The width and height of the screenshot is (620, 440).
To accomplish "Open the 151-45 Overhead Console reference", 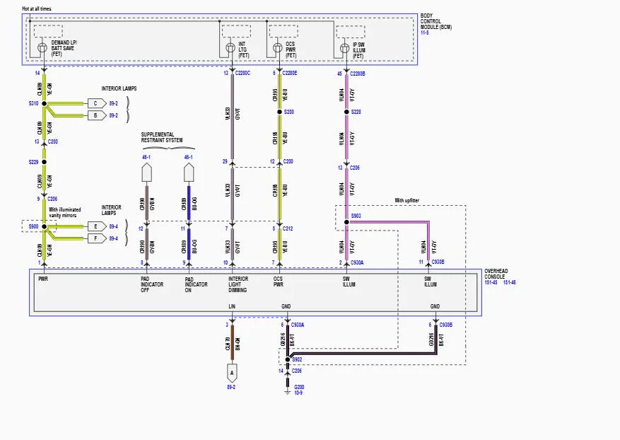I will tap(491, 282).
